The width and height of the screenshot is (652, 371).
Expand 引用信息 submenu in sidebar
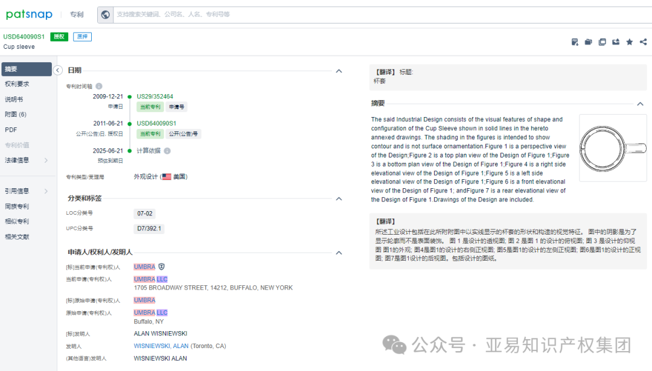pos(46,191)
